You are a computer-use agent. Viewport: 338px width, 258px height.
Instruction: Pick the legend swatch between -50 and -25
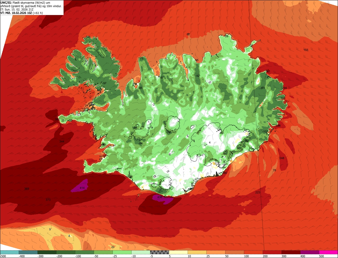(x=103, y=252)
